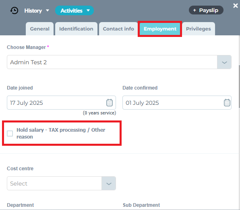Expand the History dropdown arrow

click(x=48, y=10)
